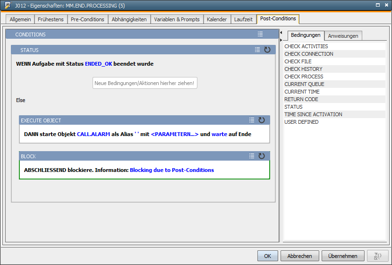
Task: Expand side panel with right-pointing splitter arrow
Action: pos(281,40)
